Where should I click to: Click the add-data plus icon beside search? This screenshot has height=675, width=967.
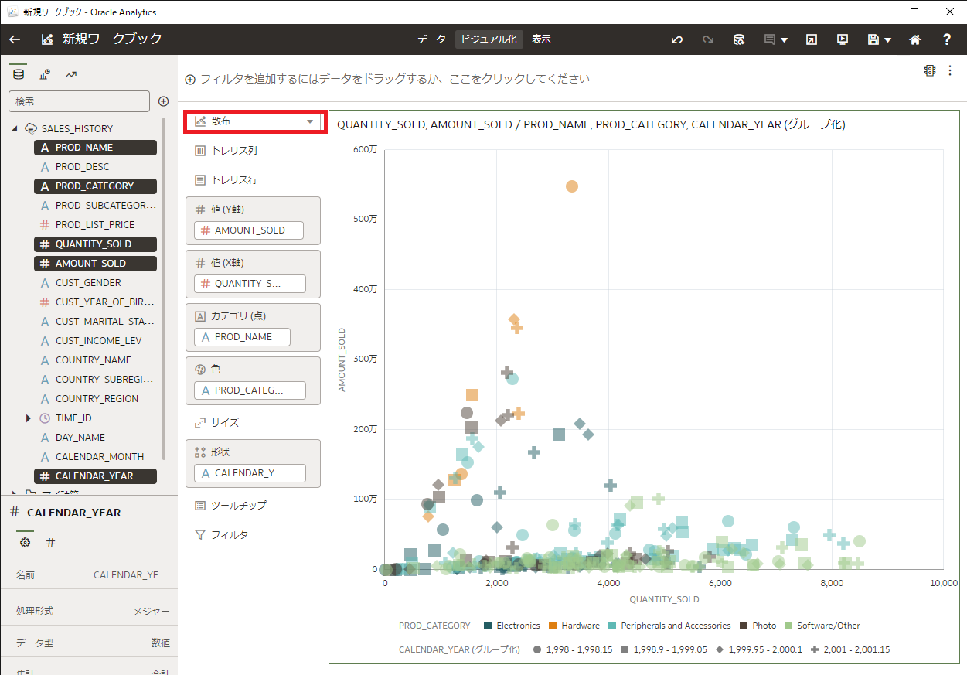coord(163,101)
